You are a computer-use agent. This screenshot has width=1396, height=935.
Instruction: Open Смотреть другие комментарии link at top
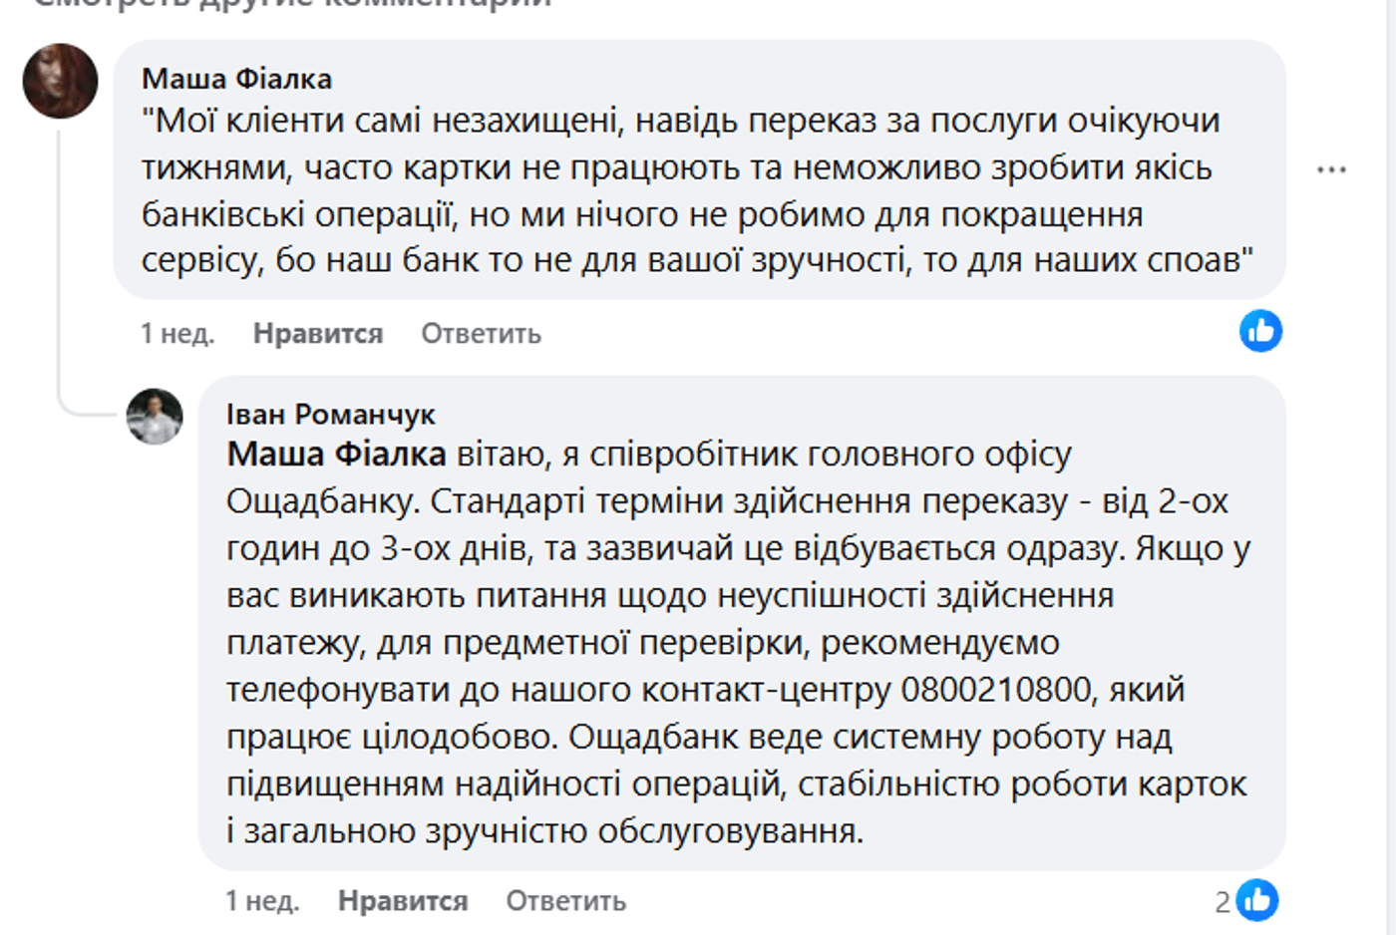tap(291, 4)
